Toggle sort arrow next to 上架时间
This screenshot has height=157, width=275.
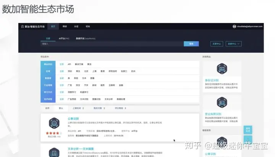83,108
